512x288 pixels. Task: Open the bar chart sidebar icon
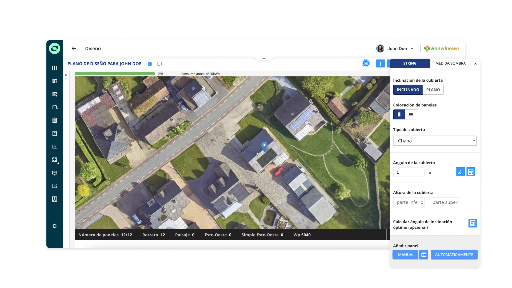tap(55, 146)
